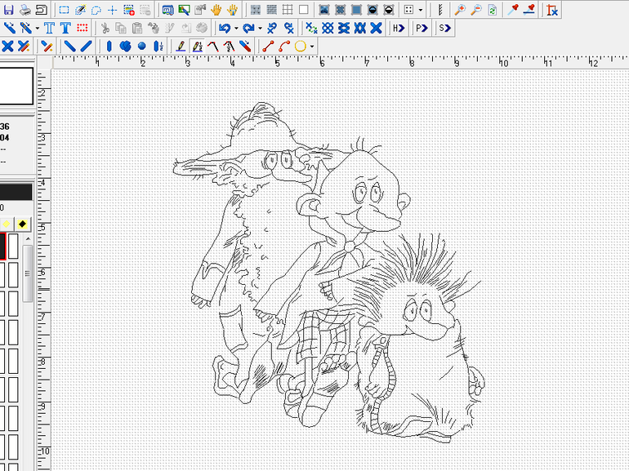Click the Save floppy disk icon
This screenshot has height=471, width=629.
pyautogui.click(x=8, y=10)
